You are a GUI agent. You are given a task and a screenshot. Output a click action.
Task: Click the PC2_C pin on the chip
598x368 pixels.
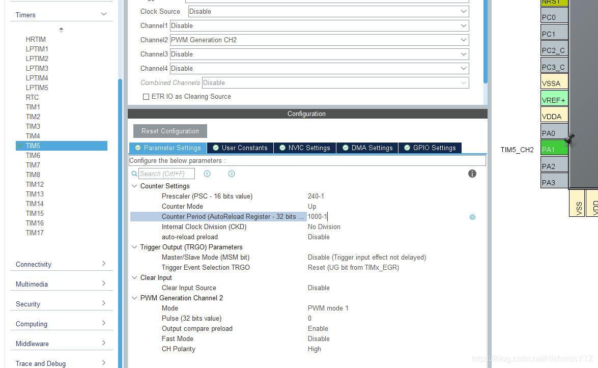[x=555, y=49]
